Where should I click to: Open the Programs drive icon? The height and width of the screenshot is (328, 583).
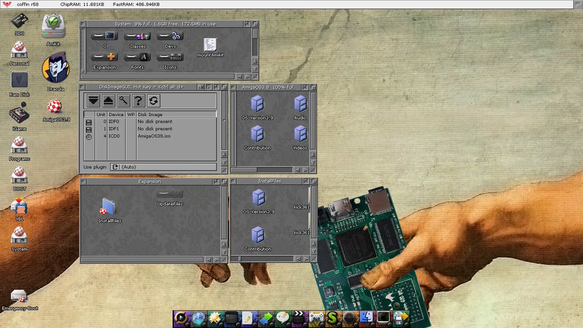[19, 149]
